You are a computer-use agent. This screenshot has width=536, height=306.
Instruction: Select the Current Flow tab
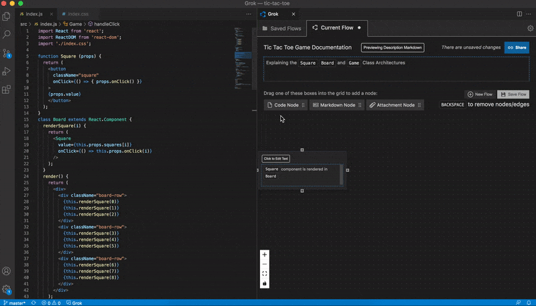(337, 28)
